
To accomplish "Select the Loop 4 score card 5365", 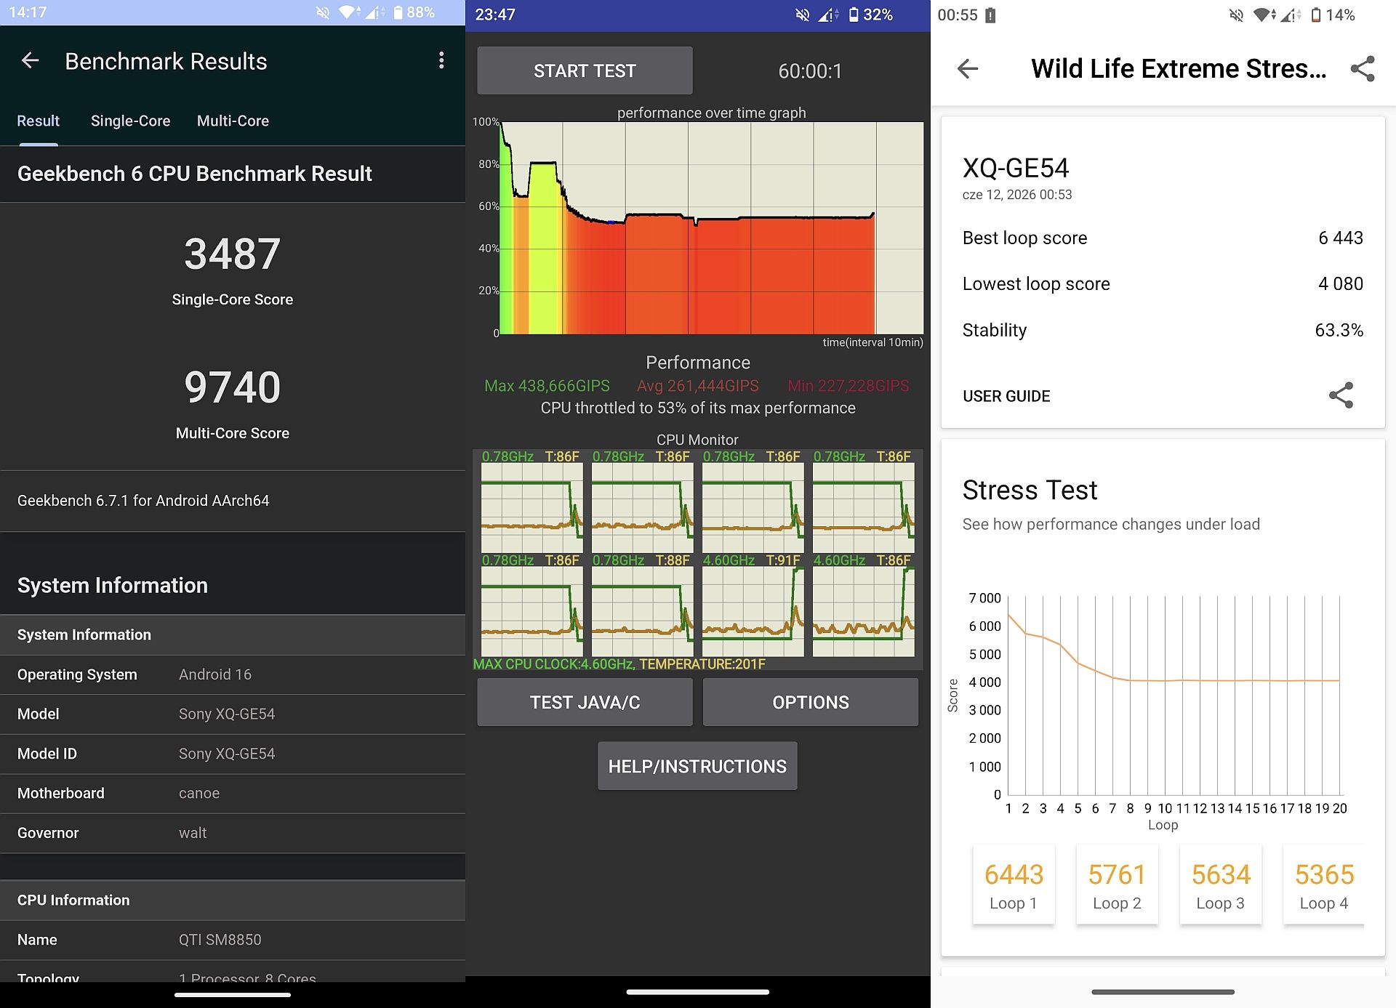I will tap(1324, 885).
